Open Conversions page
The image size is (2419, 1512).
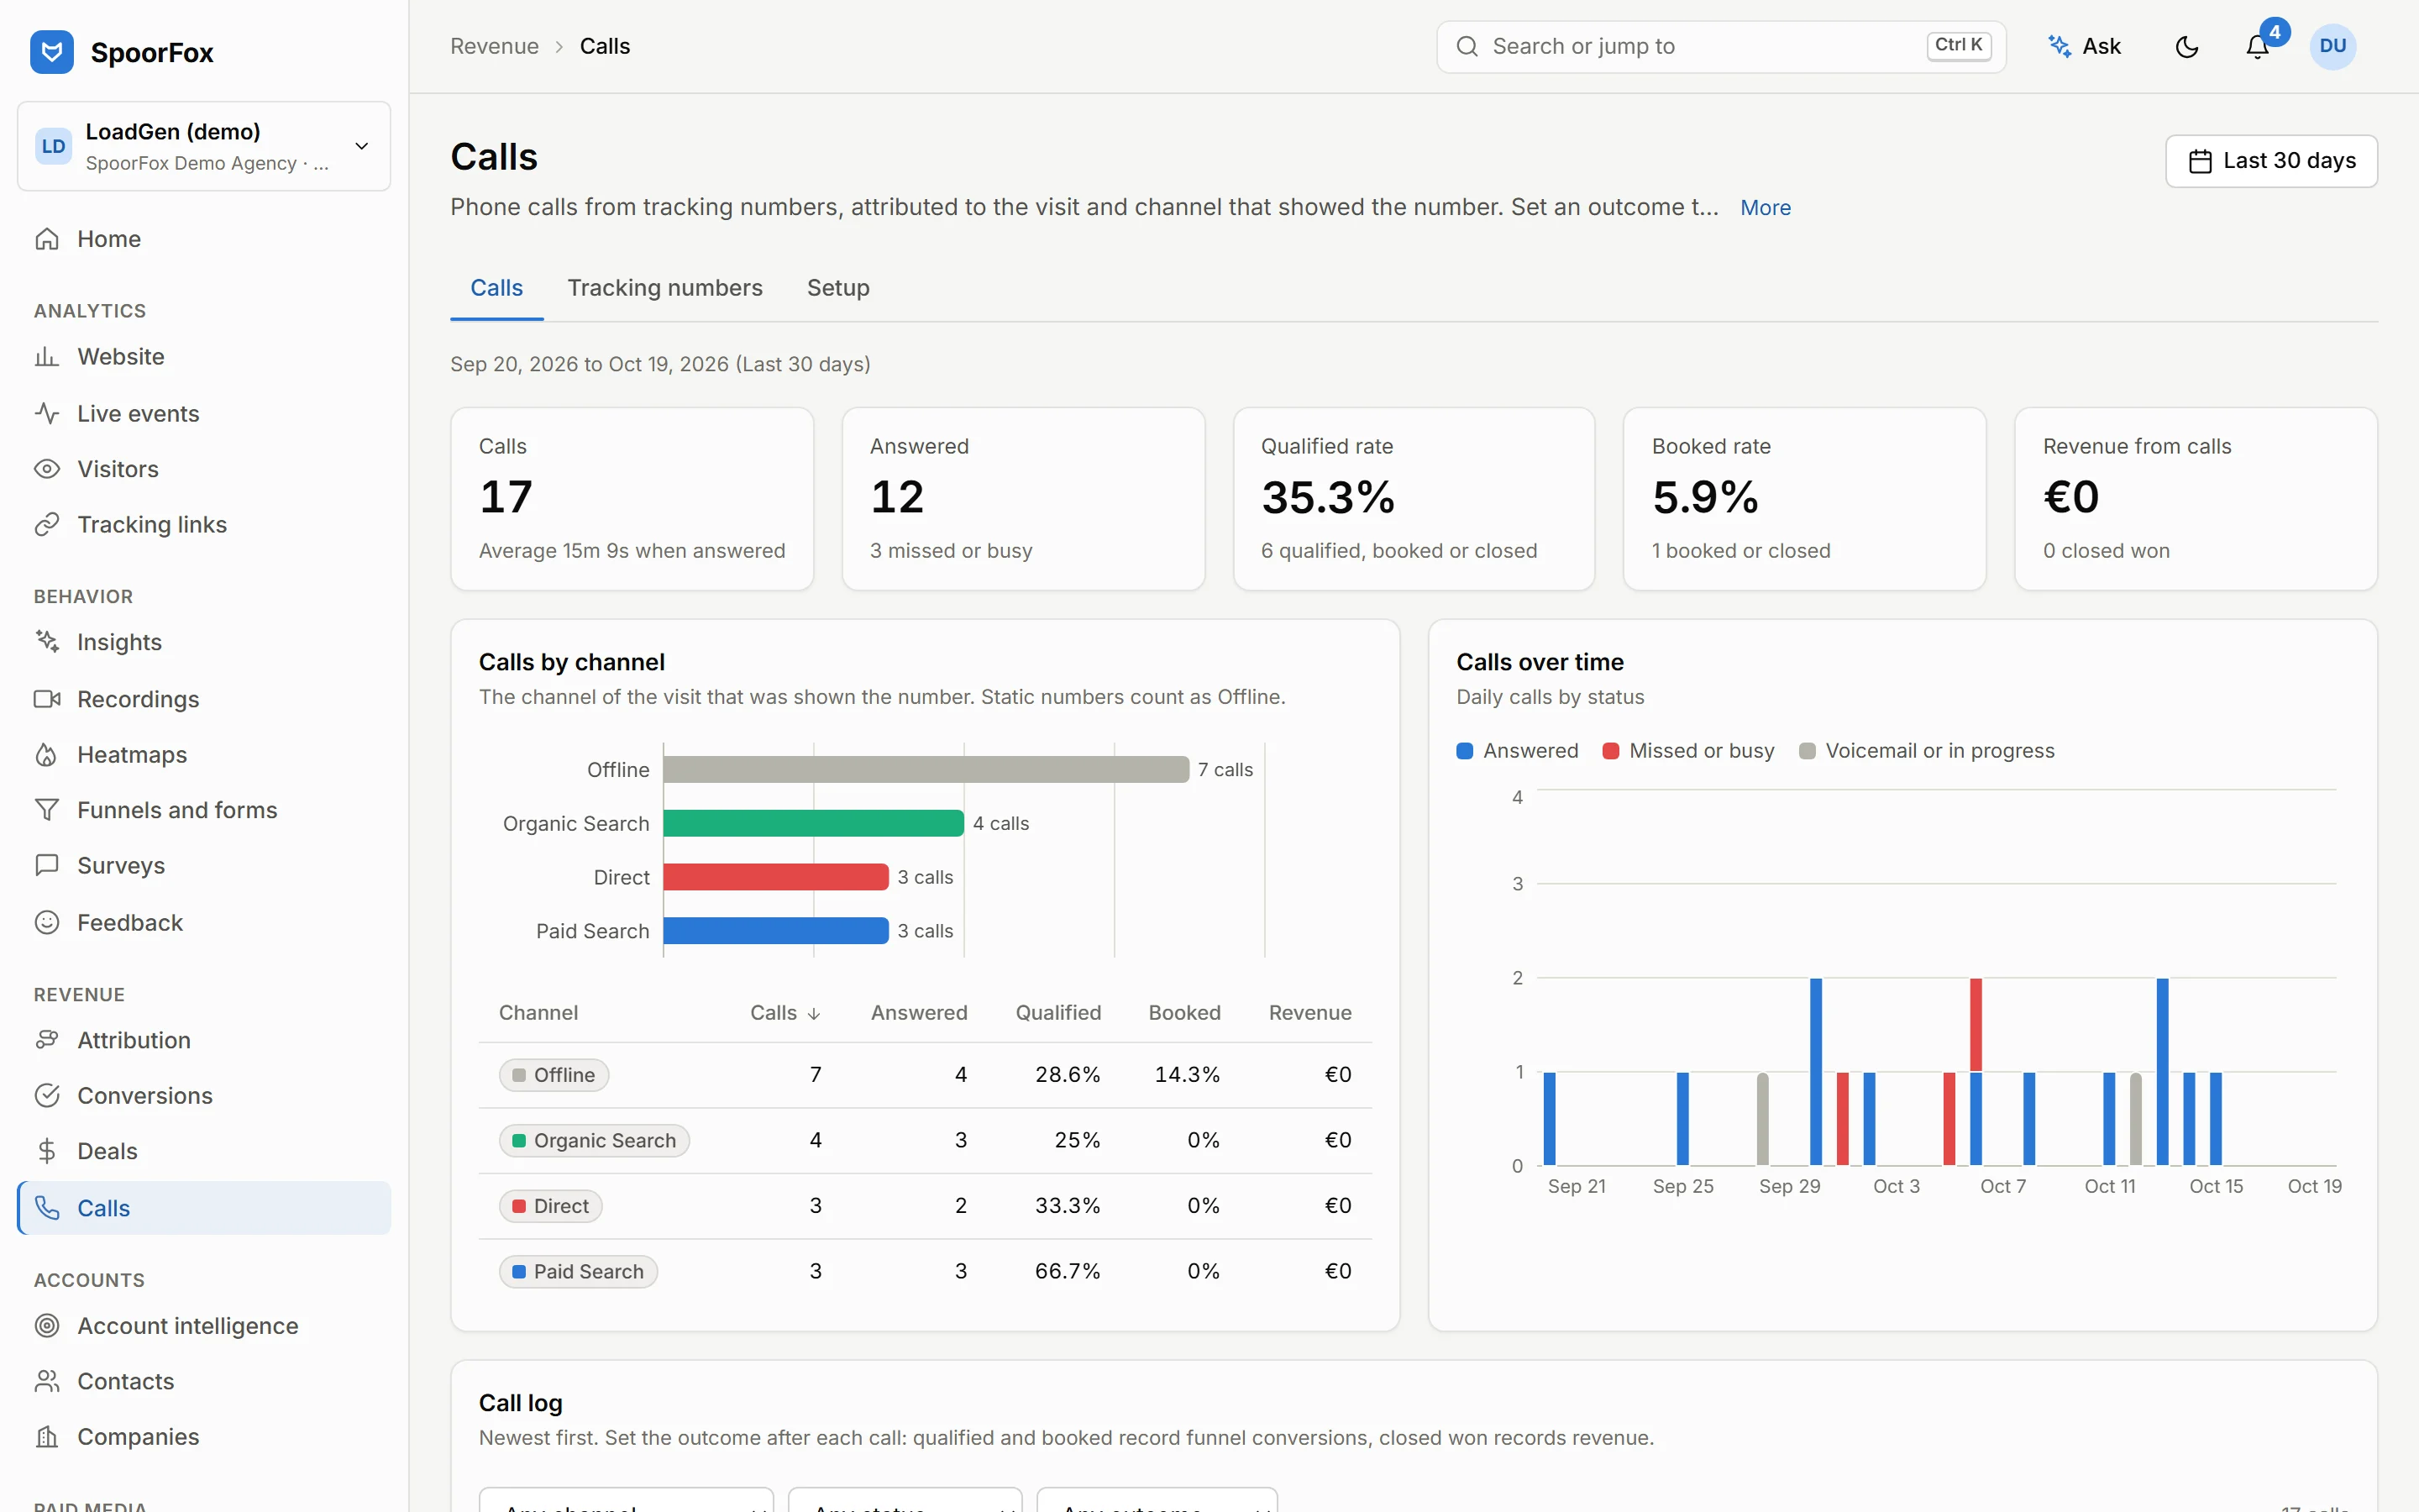[204, 1096]
